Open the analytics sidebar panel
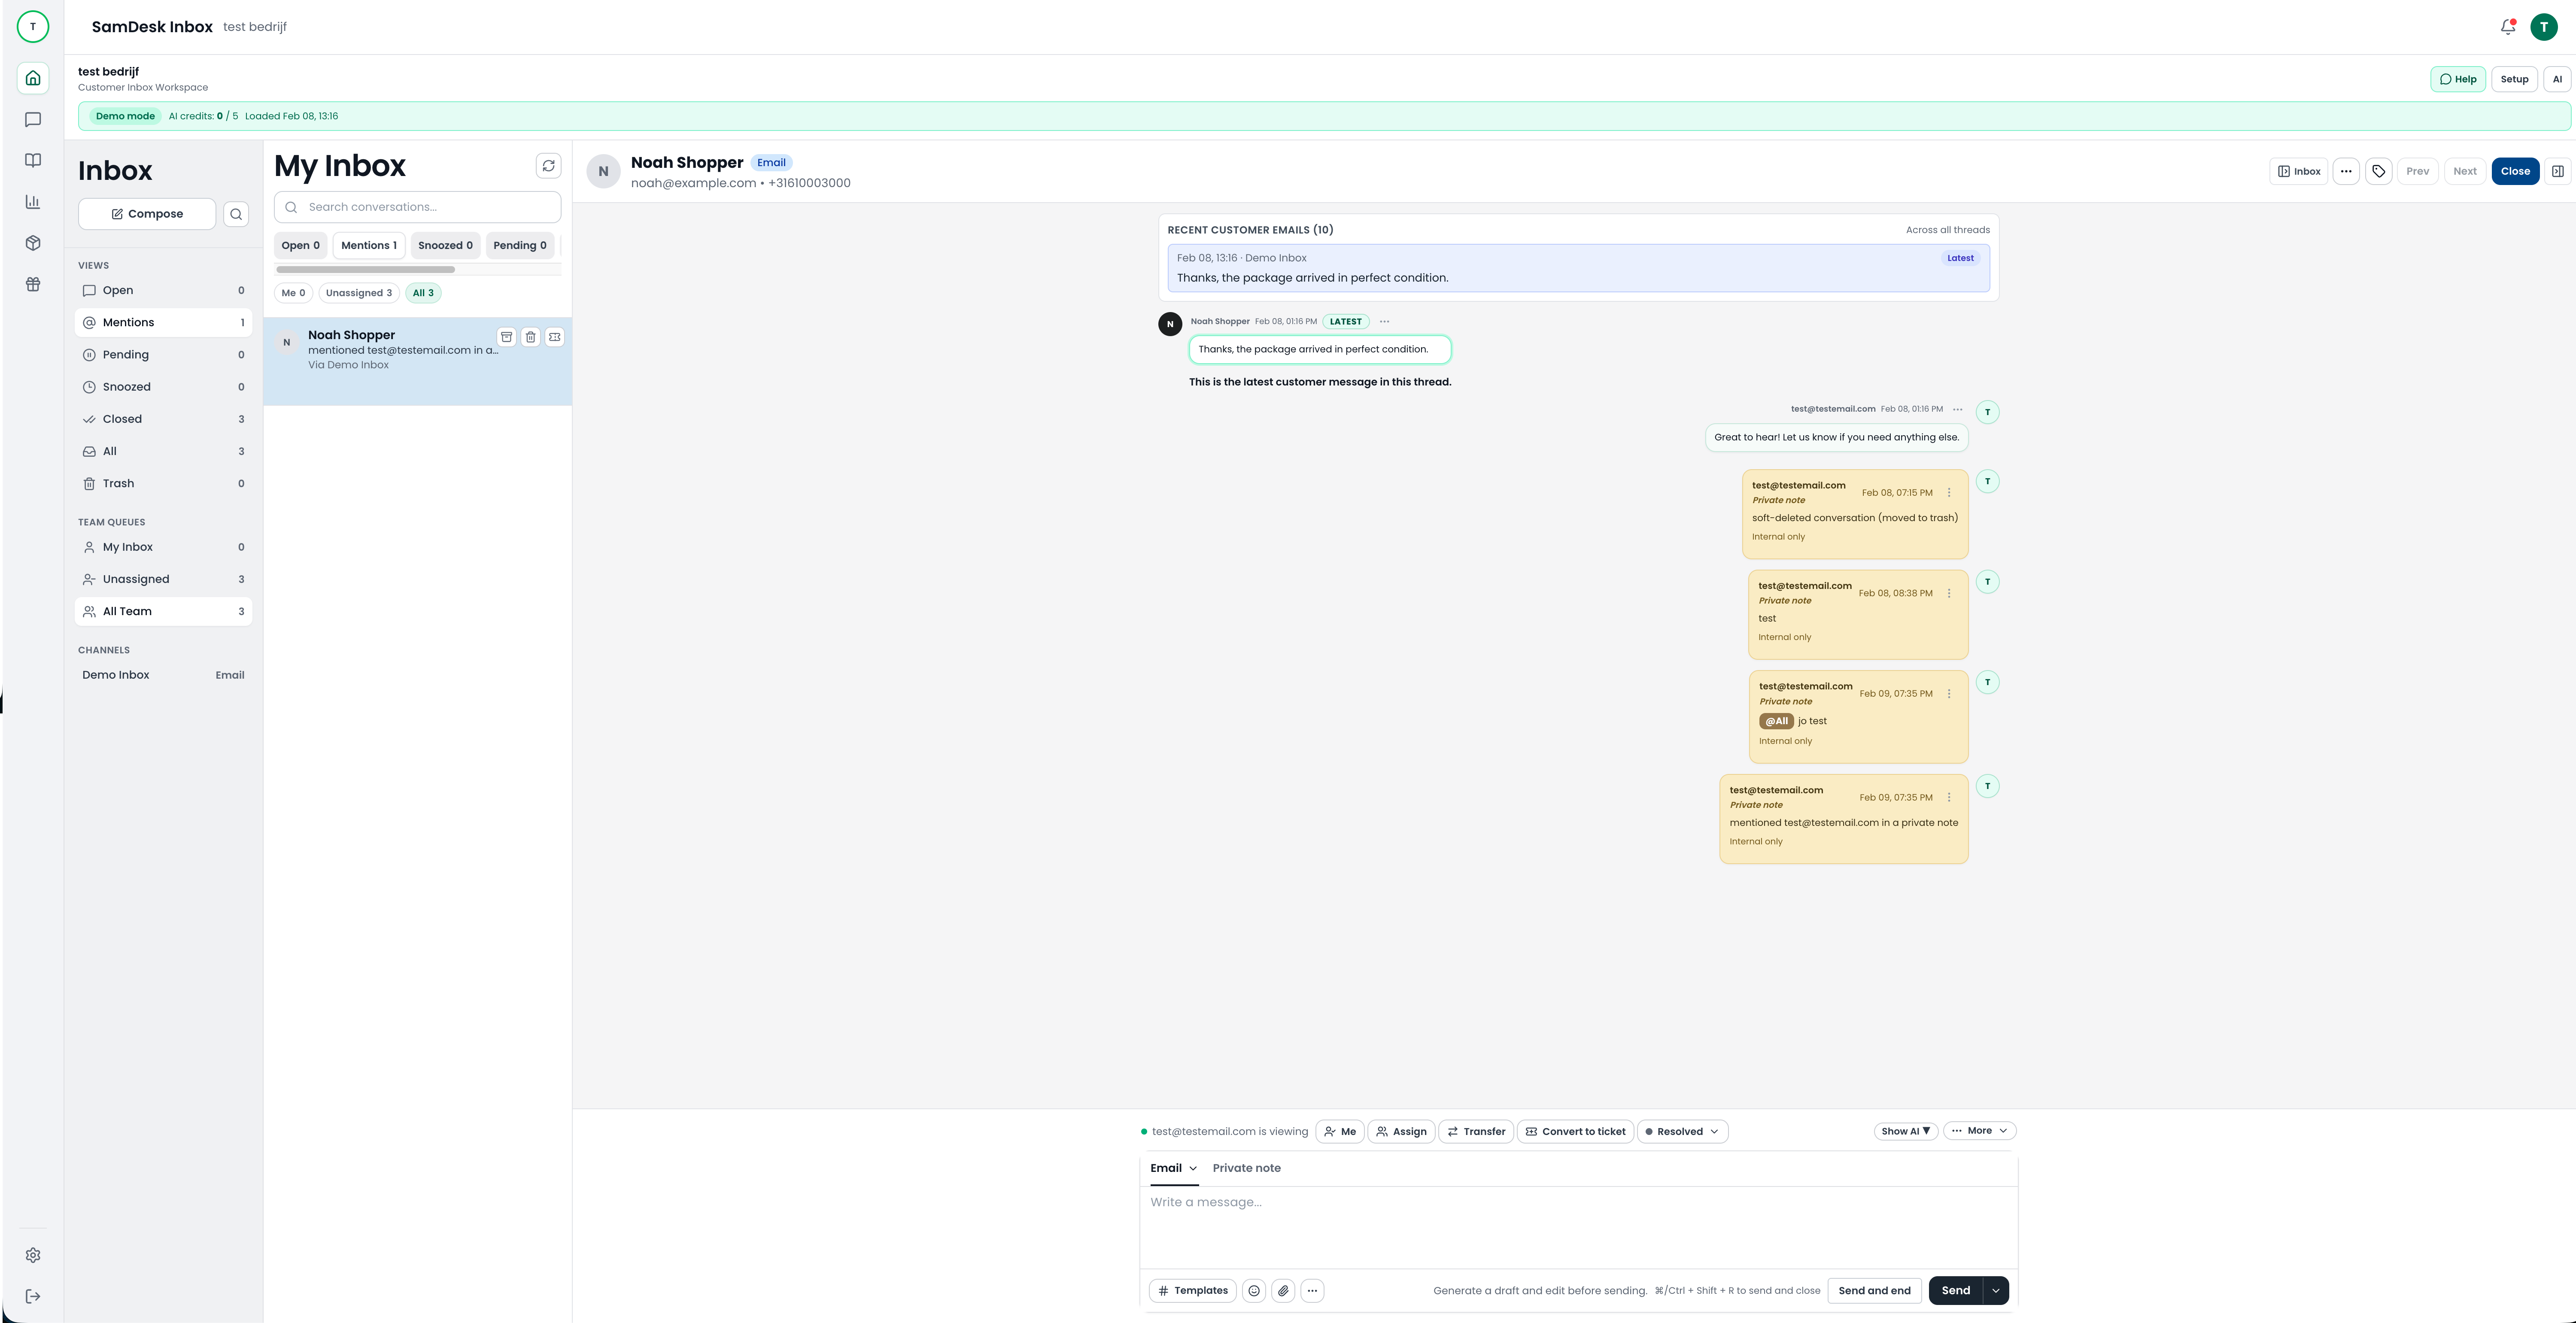 (33, 201)
